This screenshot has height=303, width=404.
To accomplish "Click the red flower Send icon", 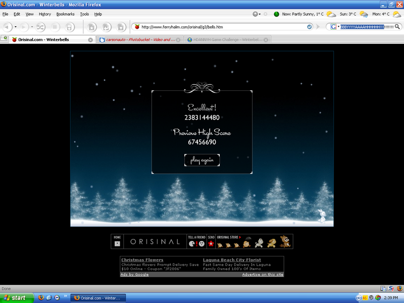I will pos(211,243).
